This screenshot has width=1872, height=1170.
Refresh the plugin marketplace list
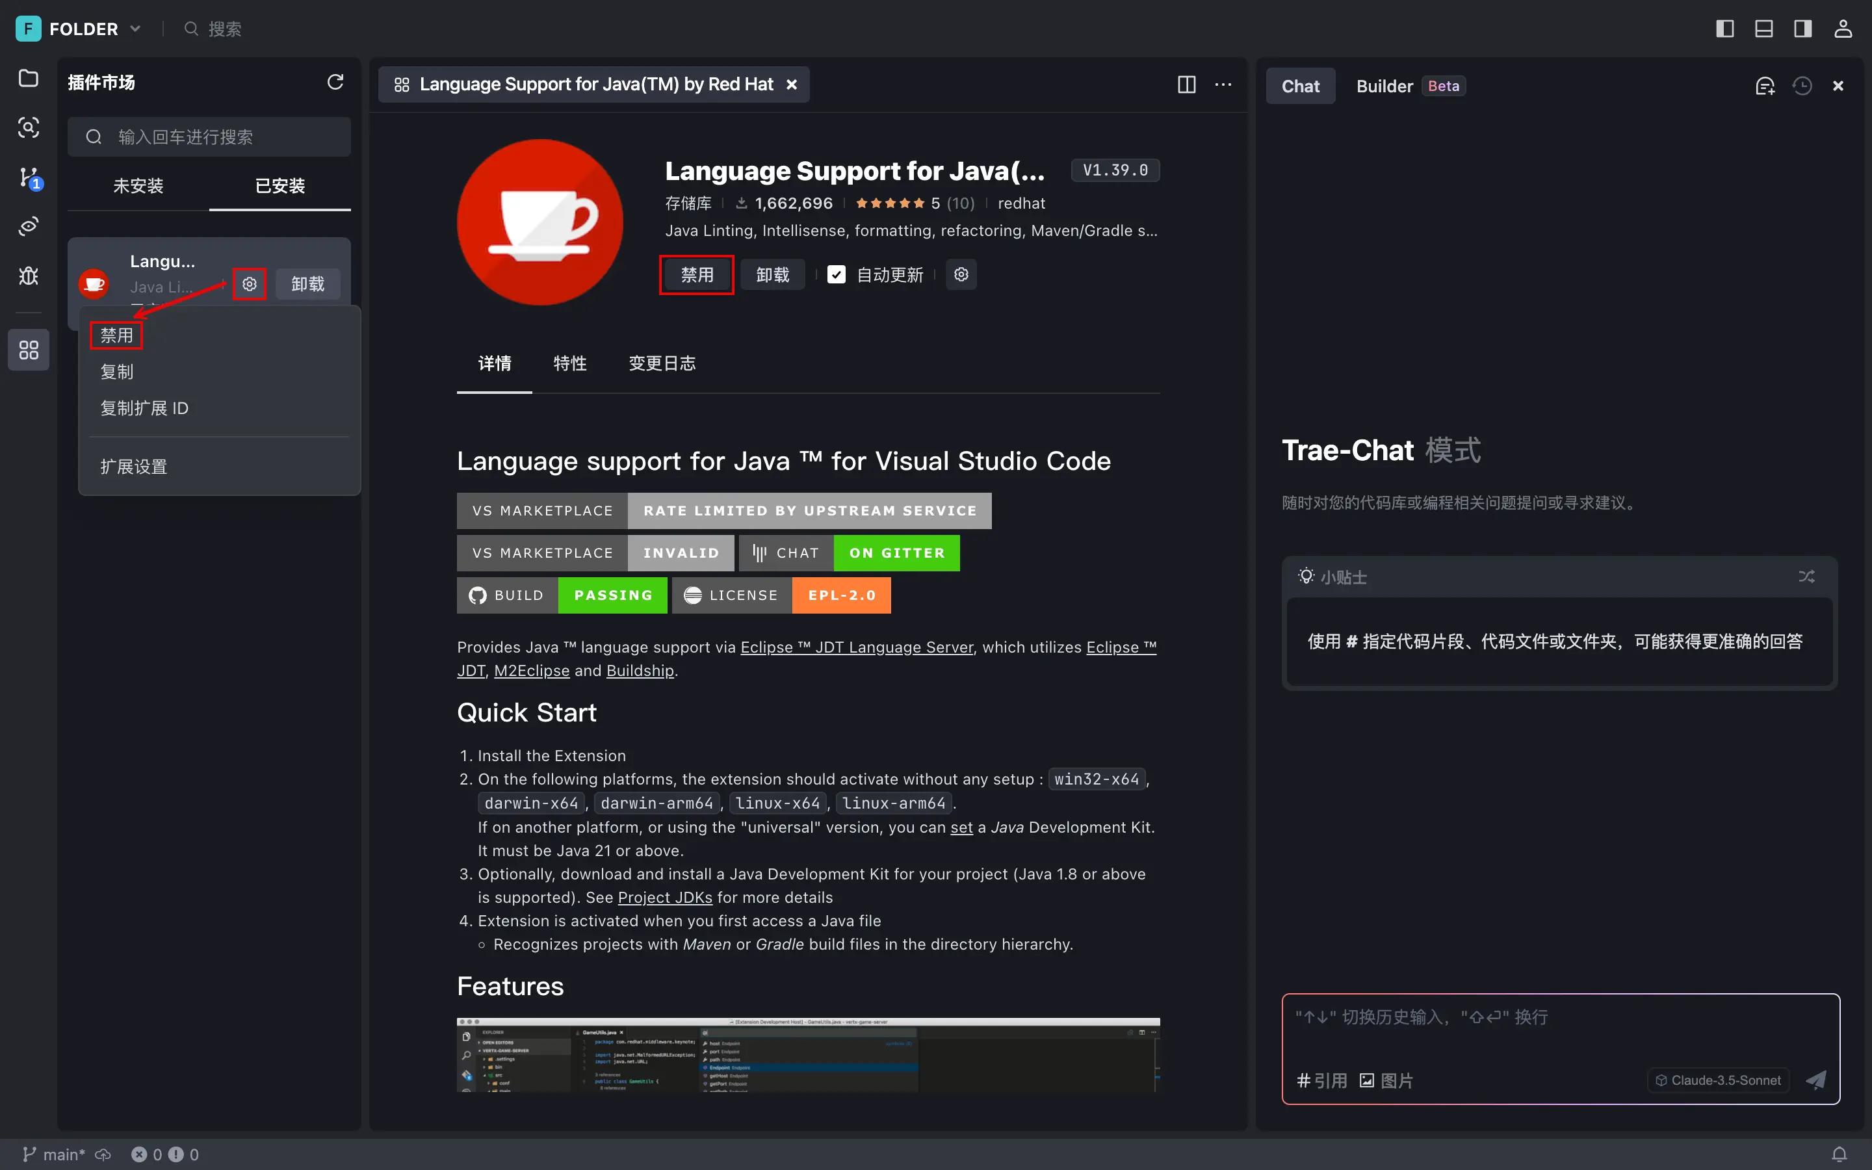pos(335,82)
